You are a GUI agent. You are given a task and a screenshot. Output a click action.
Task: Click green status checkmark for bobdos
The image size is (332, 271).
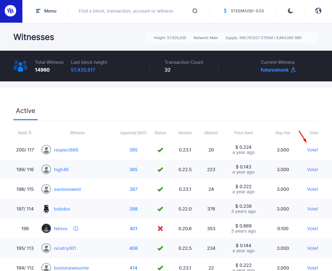tap(160, 209)
